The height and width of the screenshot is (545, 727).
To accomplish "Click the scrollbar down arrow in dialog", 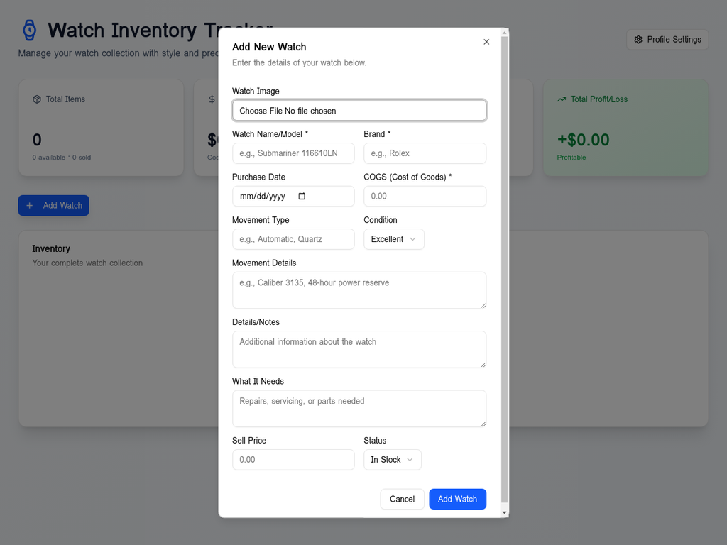I will point(505,512).
